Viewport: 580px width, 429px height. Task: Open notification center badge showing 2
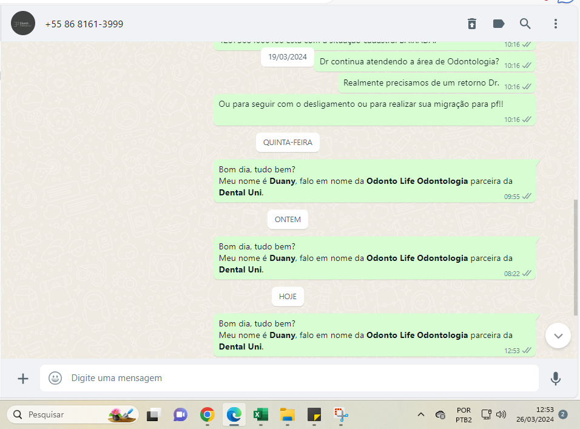coord(562,414)
